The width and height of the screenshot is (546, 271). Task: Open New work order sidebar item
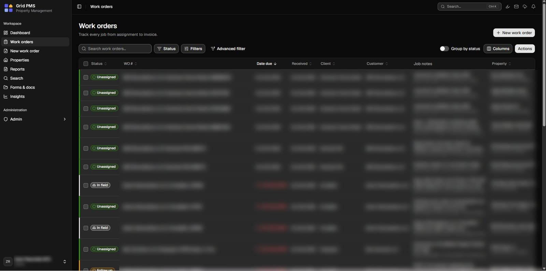point(35,51)
